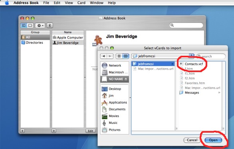This screenshot has height=149, width=234.
Task: Open the Apple menu
Action: pos(7,3)
